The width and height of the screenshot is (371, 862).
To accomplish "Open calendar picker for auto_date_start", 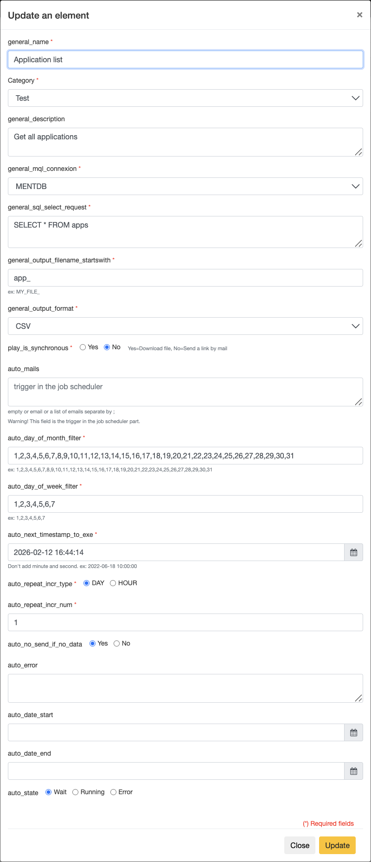I will [353, 732].
